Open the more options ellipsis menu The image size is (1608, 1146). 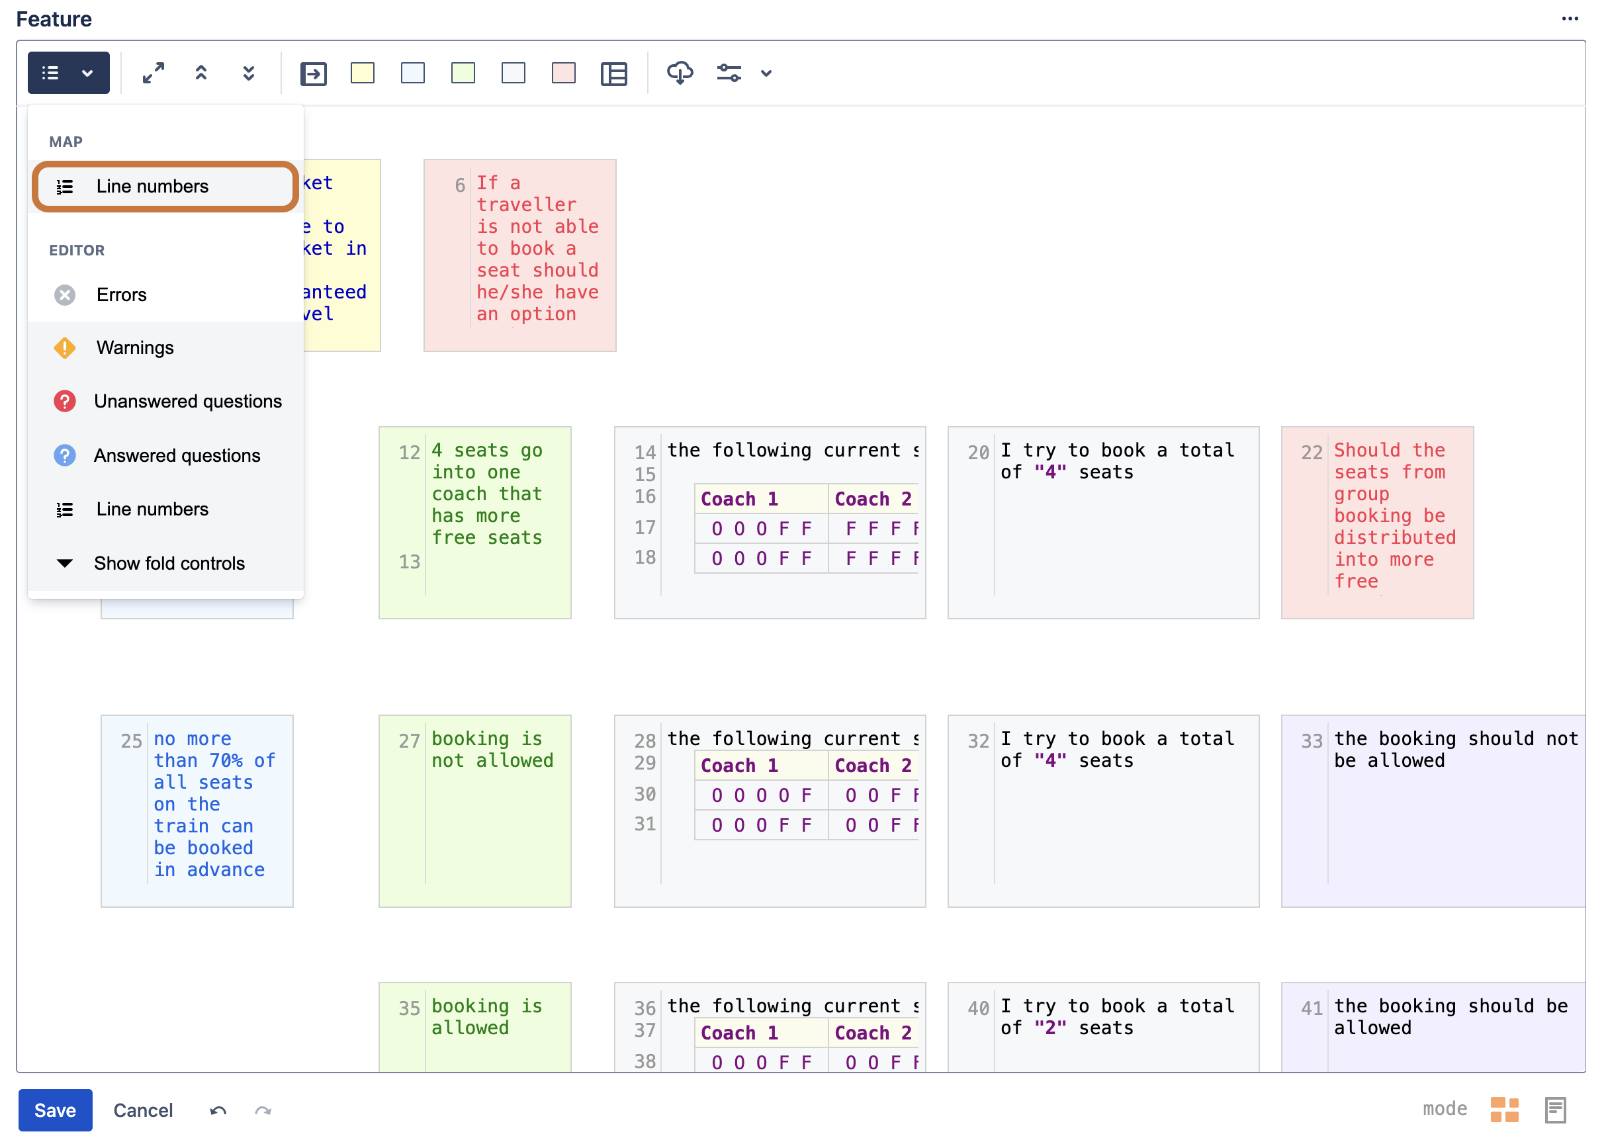[1569, 19]
